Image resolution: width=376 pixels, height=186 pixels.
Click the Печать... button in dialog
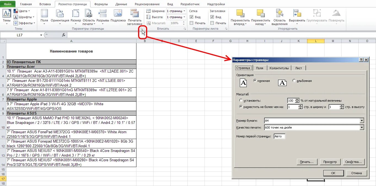coord(307,162)
